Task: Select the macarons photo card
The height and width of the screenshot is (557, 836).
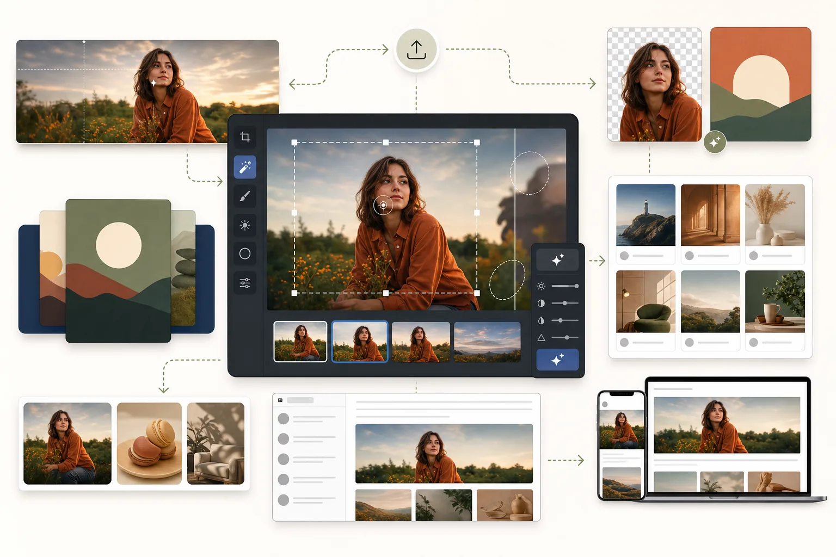Action: point(149,443)
